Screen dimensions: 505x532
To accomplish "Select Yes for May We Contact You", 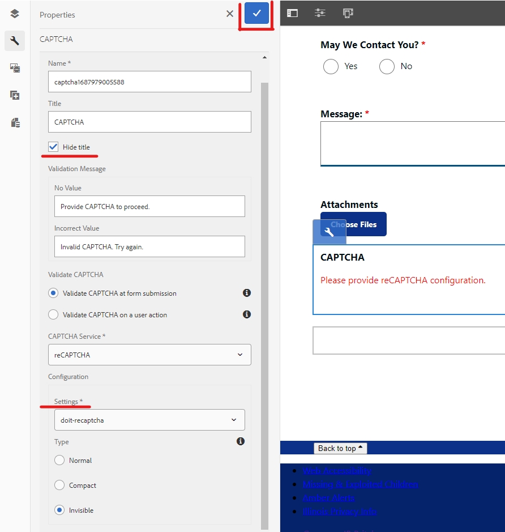I will [331, 66].
